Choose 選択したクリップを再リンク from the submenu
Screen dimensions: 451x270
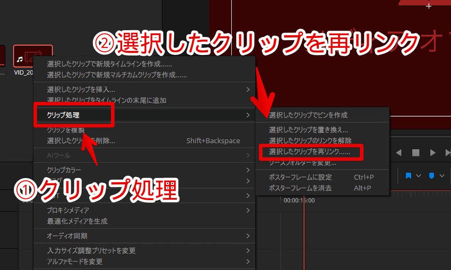[309, 152]
